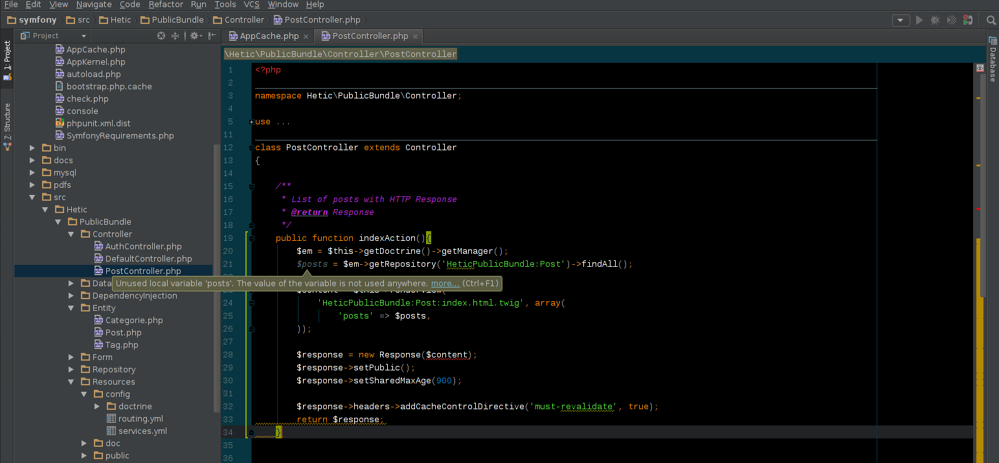Open the Refactor menu
The image size is (999, 463).
pyautogui.click(x=166, y=5)
